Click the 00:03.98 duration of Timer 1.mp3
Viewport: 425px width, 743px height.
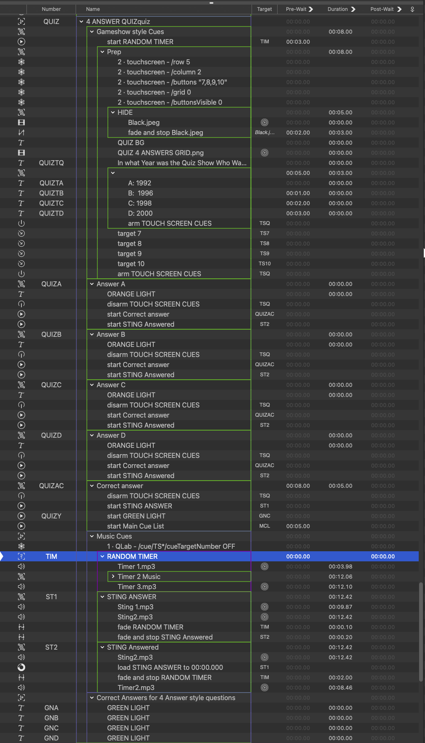[x=340, y=566]
